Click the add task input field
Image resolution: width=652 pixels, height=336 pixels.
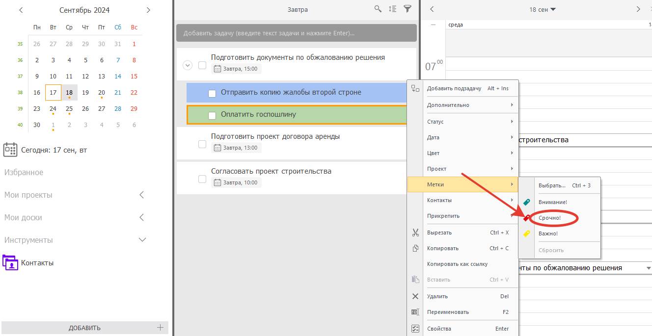296,33
